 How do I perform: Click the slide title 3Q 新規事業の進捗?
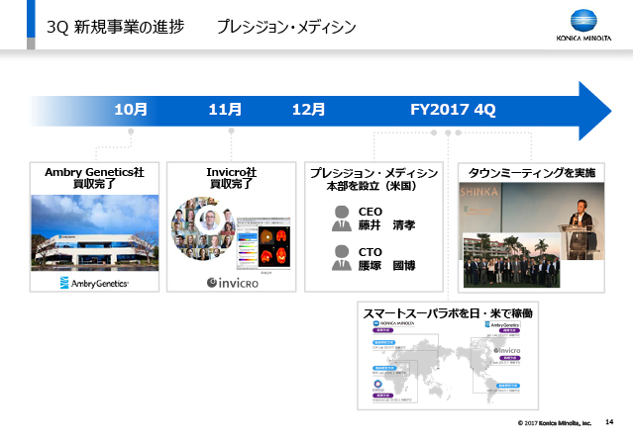point(115,27)
